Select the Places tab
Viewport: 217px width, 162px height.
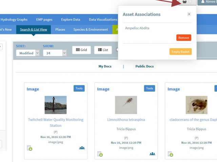pyautogui.click(x=60, y=29)
